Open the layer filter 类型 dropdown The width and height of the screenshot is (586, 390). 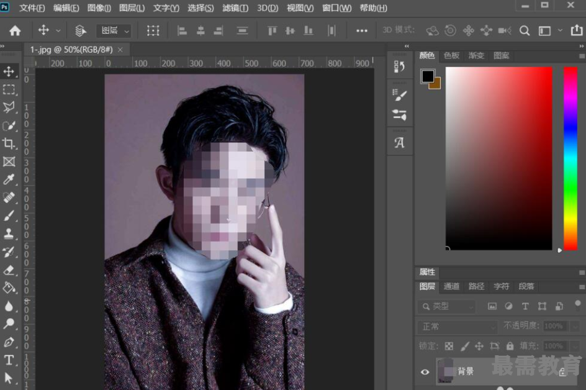446,307
